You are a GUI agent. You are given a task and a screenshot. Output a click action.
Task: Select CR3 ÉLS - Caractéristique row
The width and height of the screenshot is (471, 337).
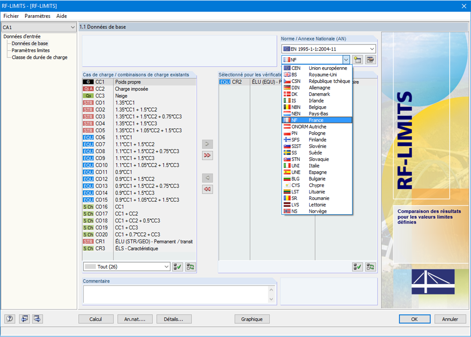click(x=139, y=248)
